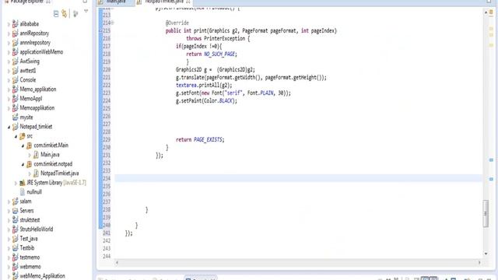The height and width of the screenshot is (280, 498).
Task: Click the Notepad_timkiet project icon
Action: coord(15,127)
